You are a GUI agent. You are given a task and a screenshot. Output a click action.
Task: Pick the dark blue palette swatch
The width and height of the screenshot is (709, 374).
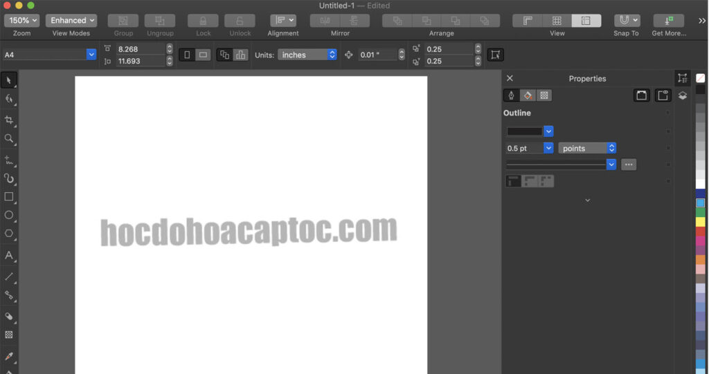[x=701, y=193]
